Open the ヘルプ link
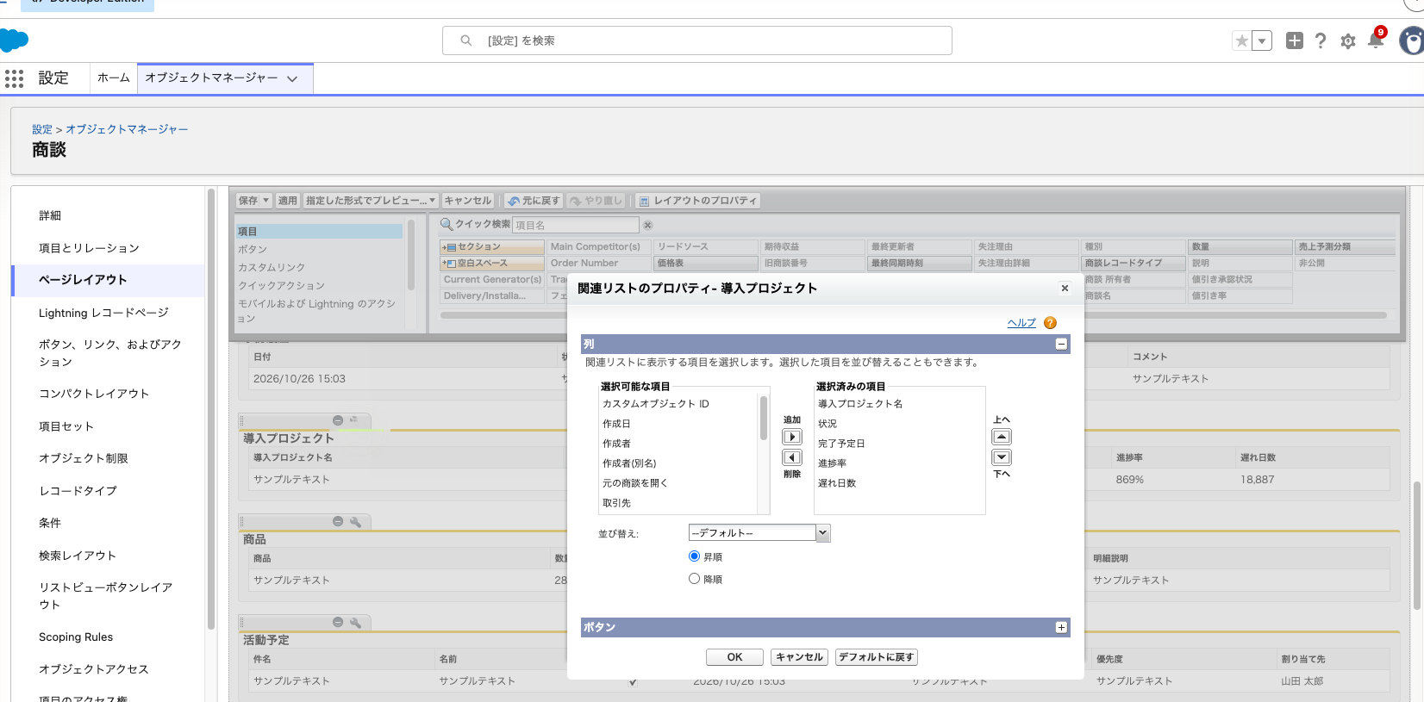 pyautogui.click(x=1021, y=323)
